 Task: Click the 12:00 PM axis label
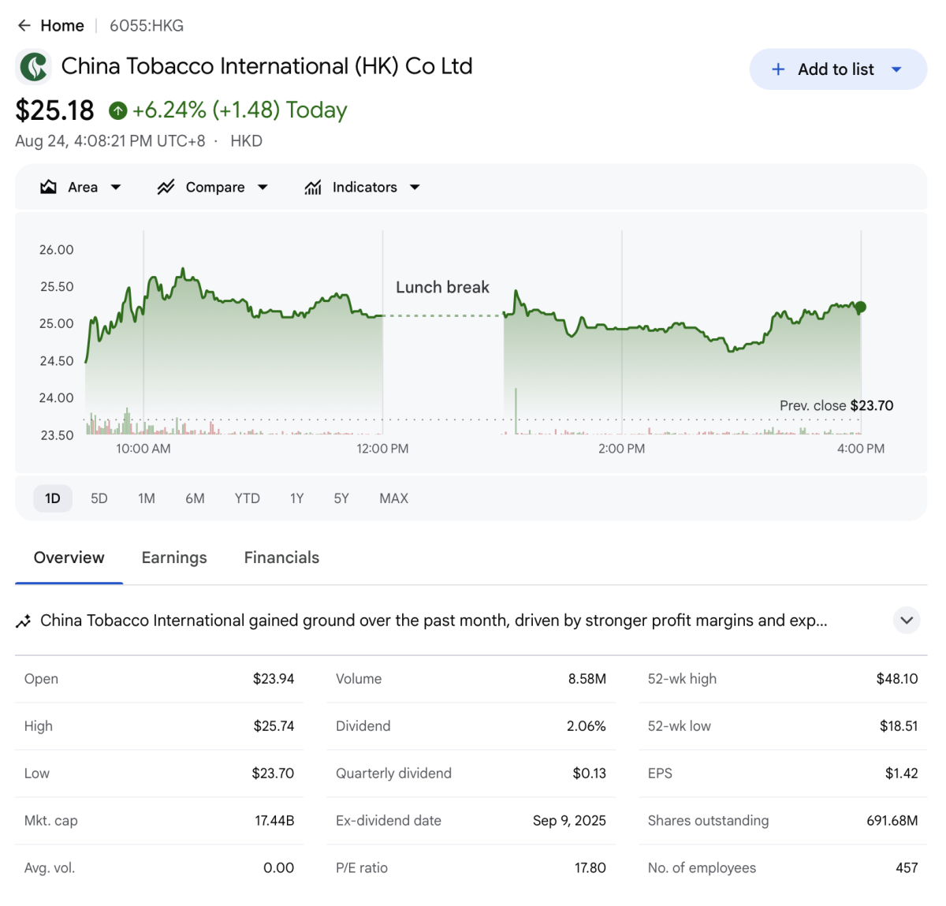(x=382, y=449)
